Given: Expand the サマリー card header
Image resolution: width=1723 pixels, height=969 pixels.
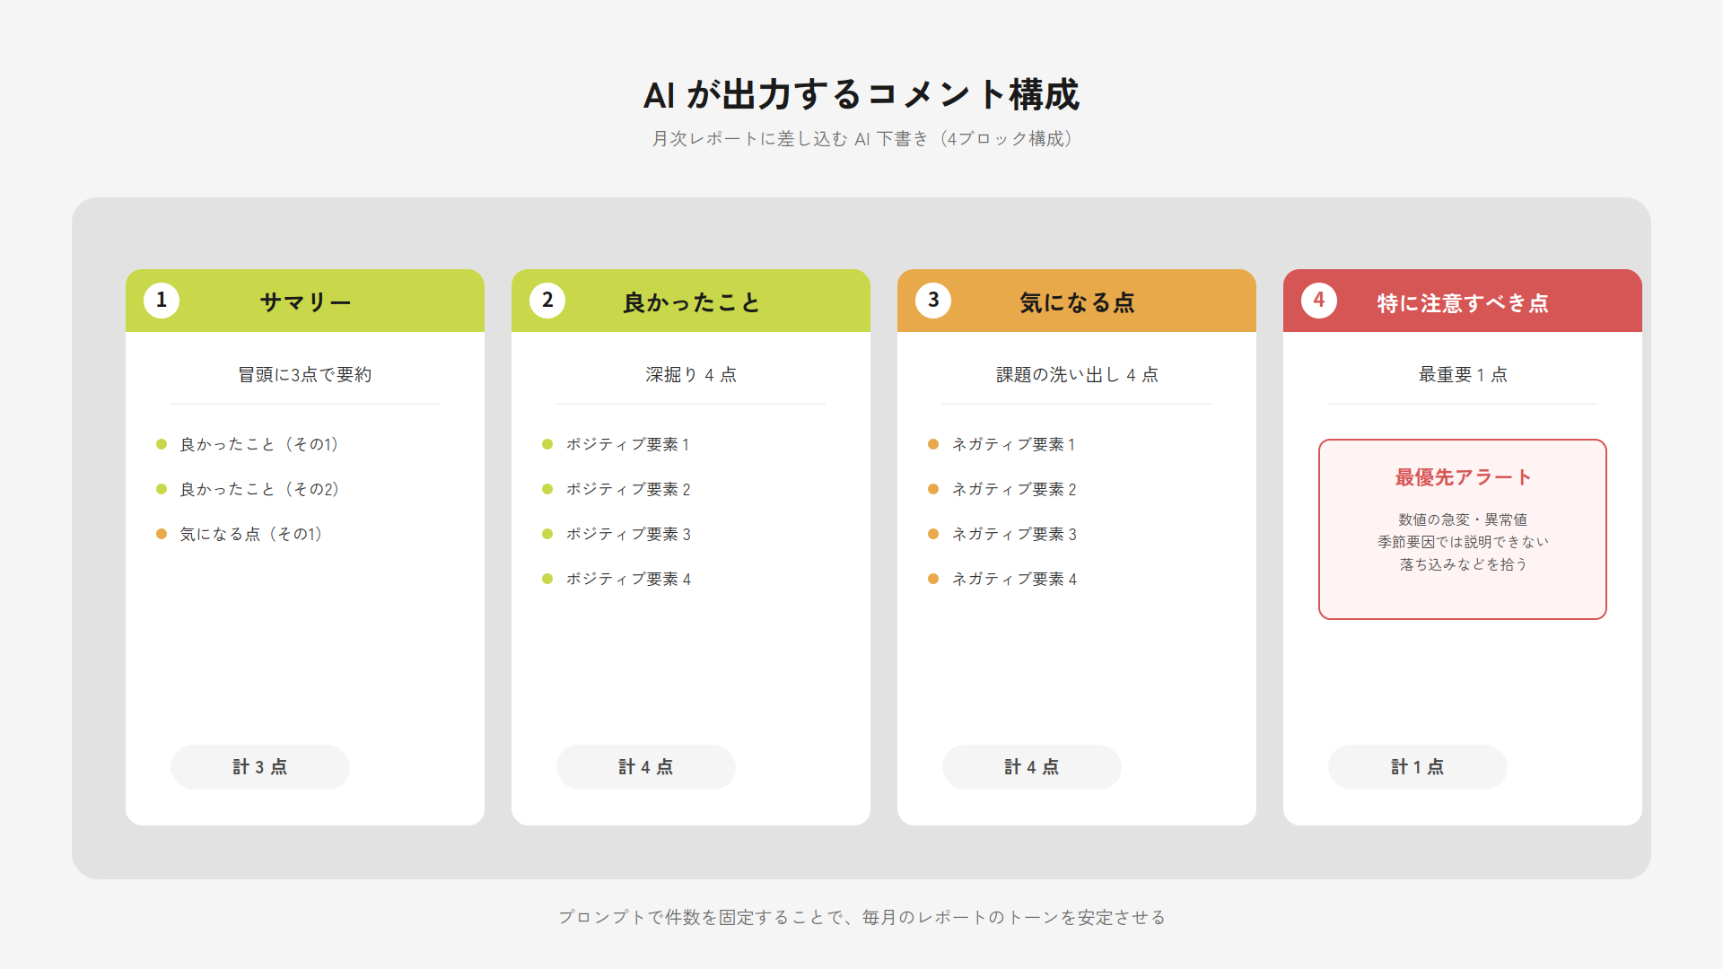Looking at the screenshot, I should [305, 301].
